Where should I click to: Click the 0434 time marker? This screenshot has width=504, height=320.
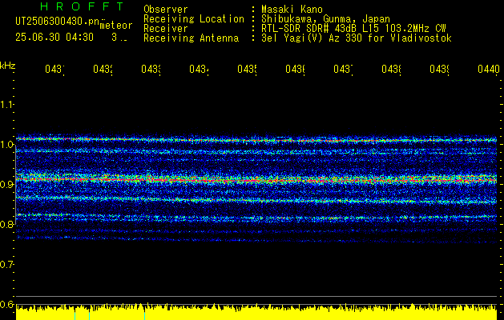(x=199, y=70)
